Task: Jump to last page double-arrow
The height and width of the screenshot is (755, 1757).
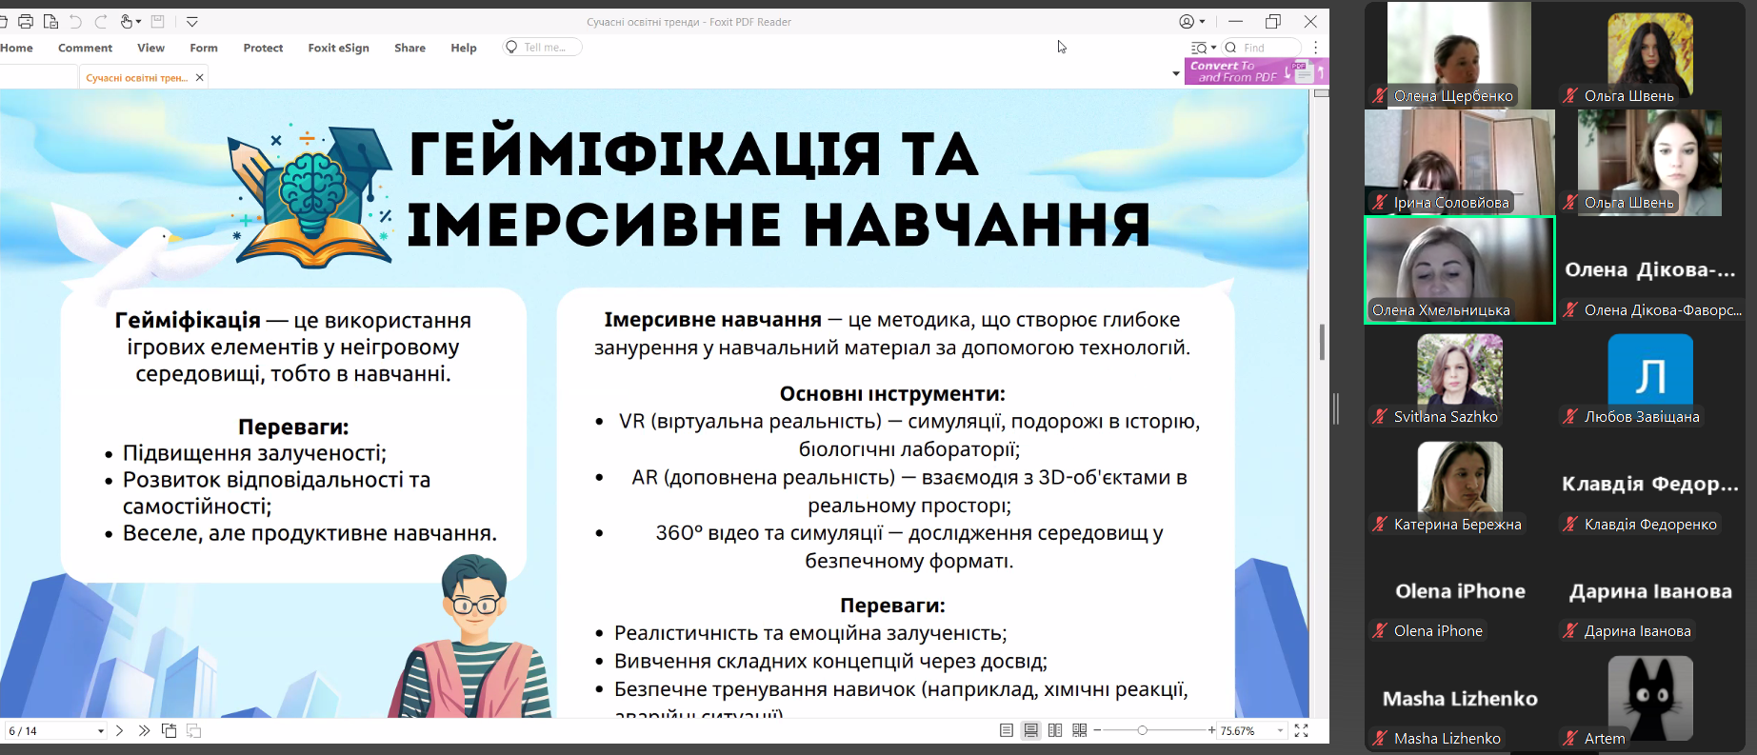Action: pos(144,730)
